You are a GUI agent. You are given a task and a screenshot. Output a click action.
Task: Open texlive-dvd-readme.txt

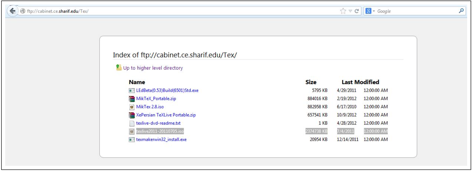[158, 123]
